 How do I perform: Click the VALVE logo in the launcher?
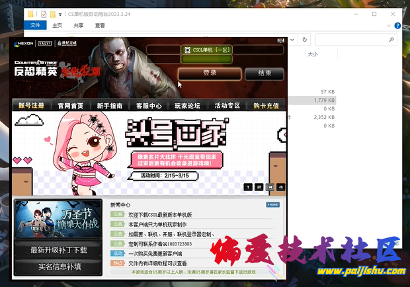[x=45, y=44]
